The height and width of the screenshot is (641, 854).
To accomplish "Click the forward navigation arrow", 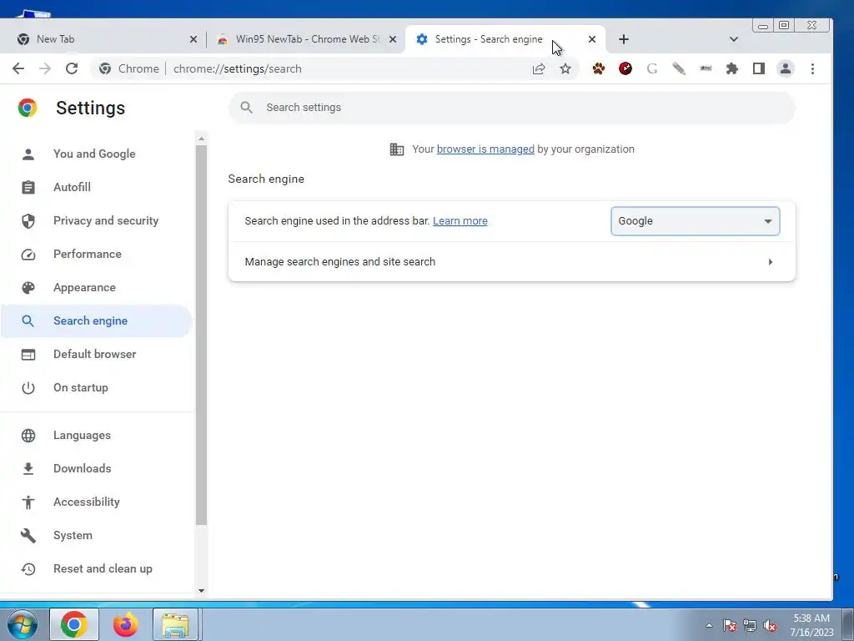I will [x=45, y=68].
